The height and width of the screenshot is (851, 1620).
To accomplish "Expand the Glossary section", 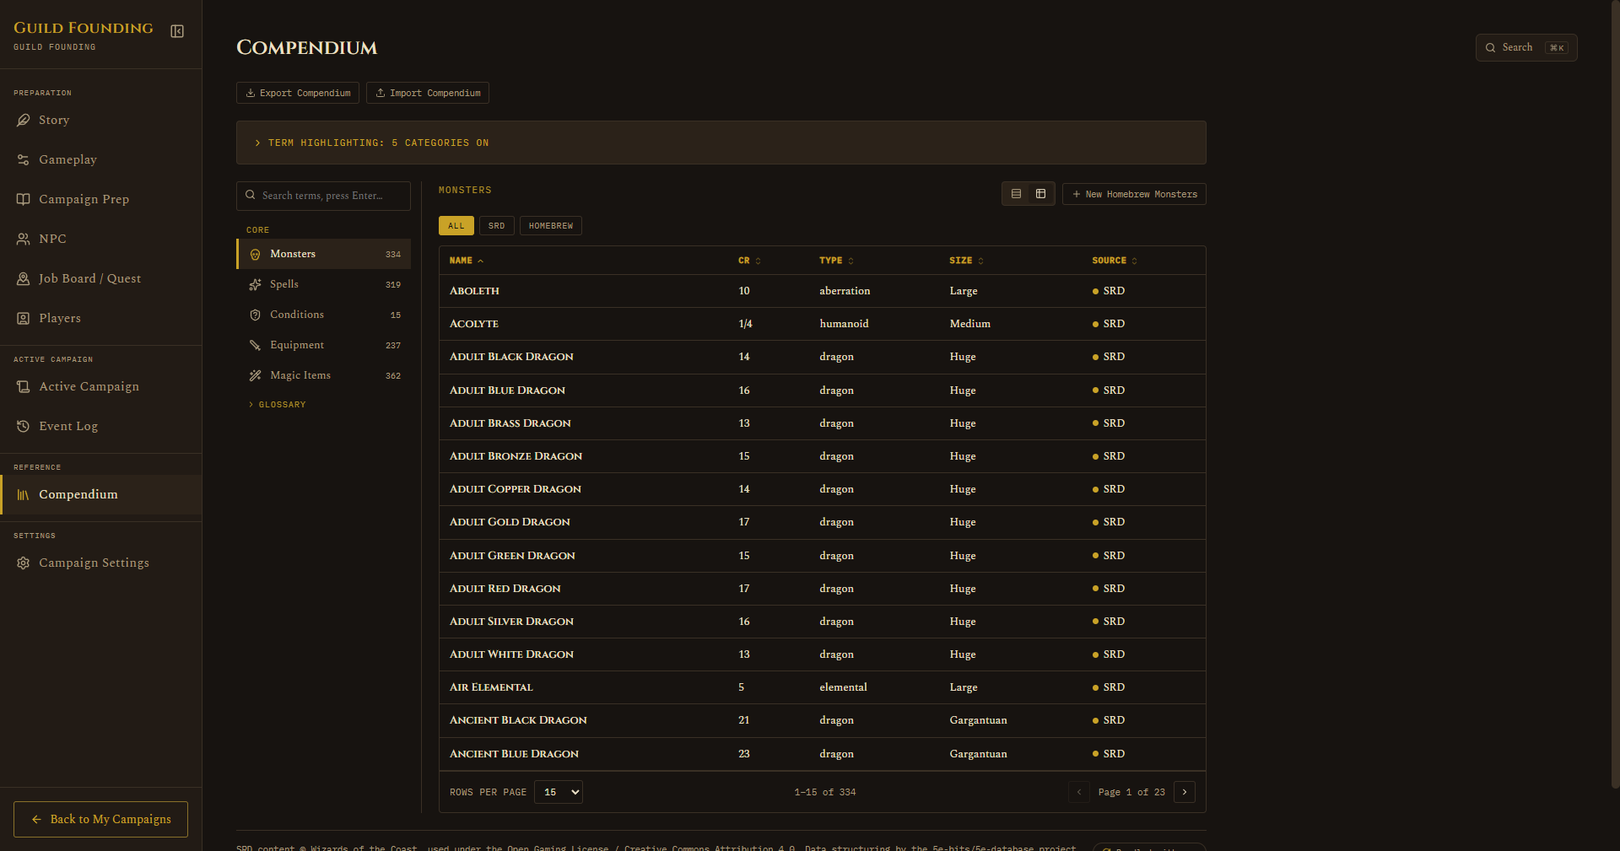I will pyautogui.click(x=278, y=405).
